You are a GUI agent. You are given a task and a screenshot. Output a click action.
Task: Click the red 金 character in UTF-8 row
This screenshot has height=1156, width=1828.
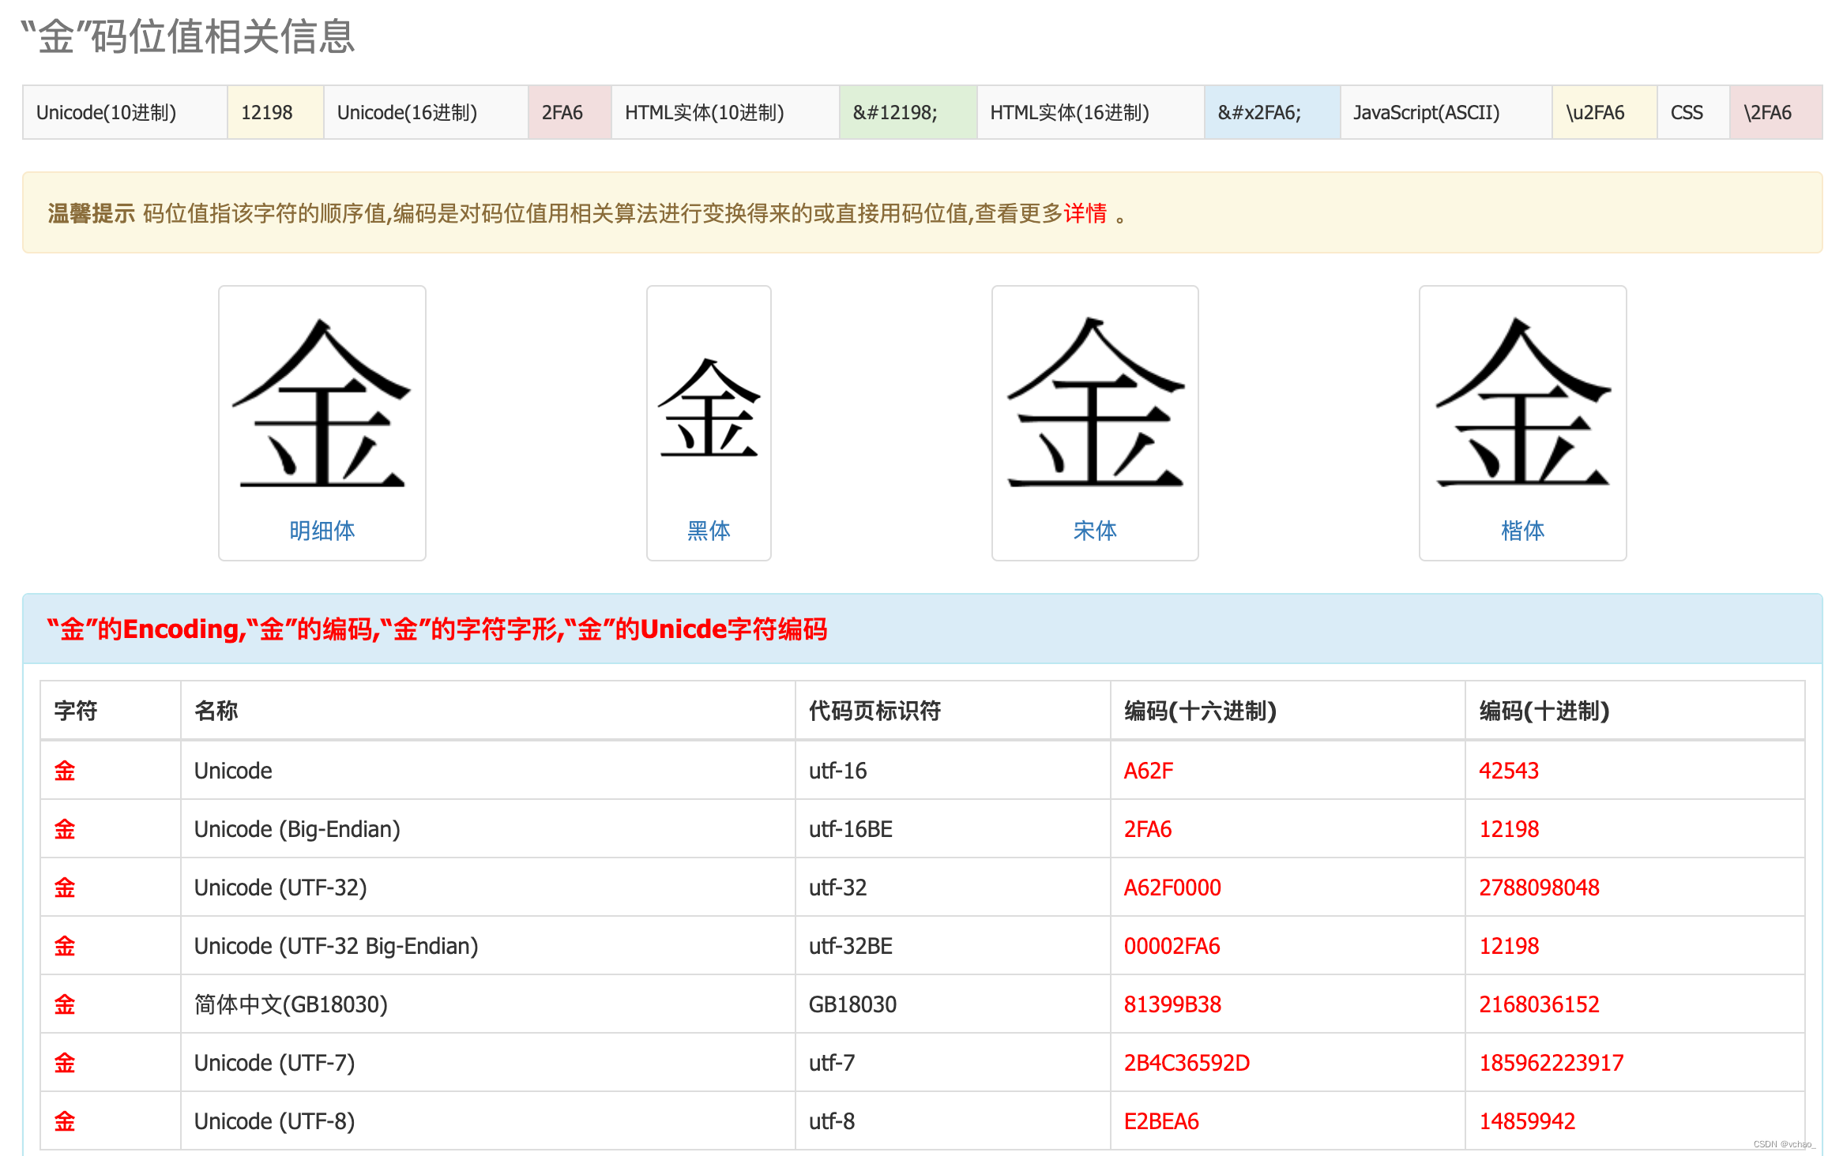pyautogui.click(x=65, y=1121)
